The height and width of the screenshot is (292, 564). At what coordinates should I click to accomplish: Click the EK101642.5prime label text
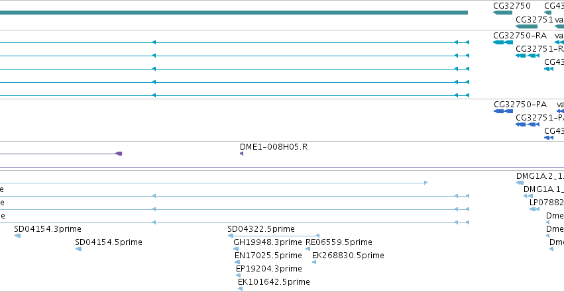[x=274, y=282]
